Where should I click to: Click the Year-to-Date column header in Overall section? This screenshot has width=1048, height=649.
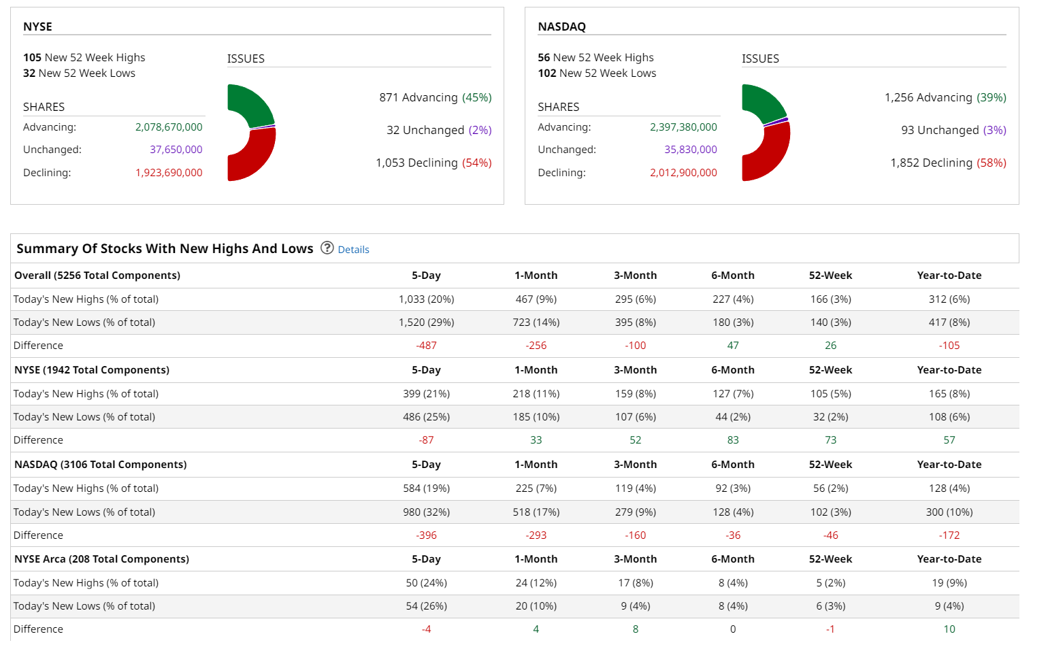(x=949, y=276)
